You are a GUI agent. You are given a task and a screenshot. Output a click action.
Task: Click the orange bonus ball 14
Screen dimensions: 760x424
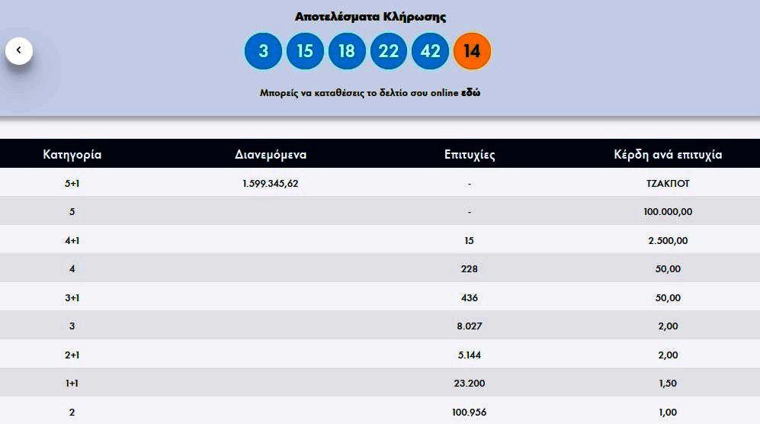click(472, 51)
